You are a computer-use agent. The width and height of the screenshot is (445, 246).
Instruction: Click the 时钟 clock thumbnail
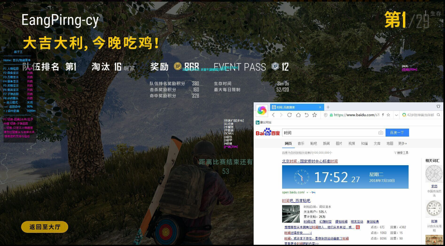[434, 209]
